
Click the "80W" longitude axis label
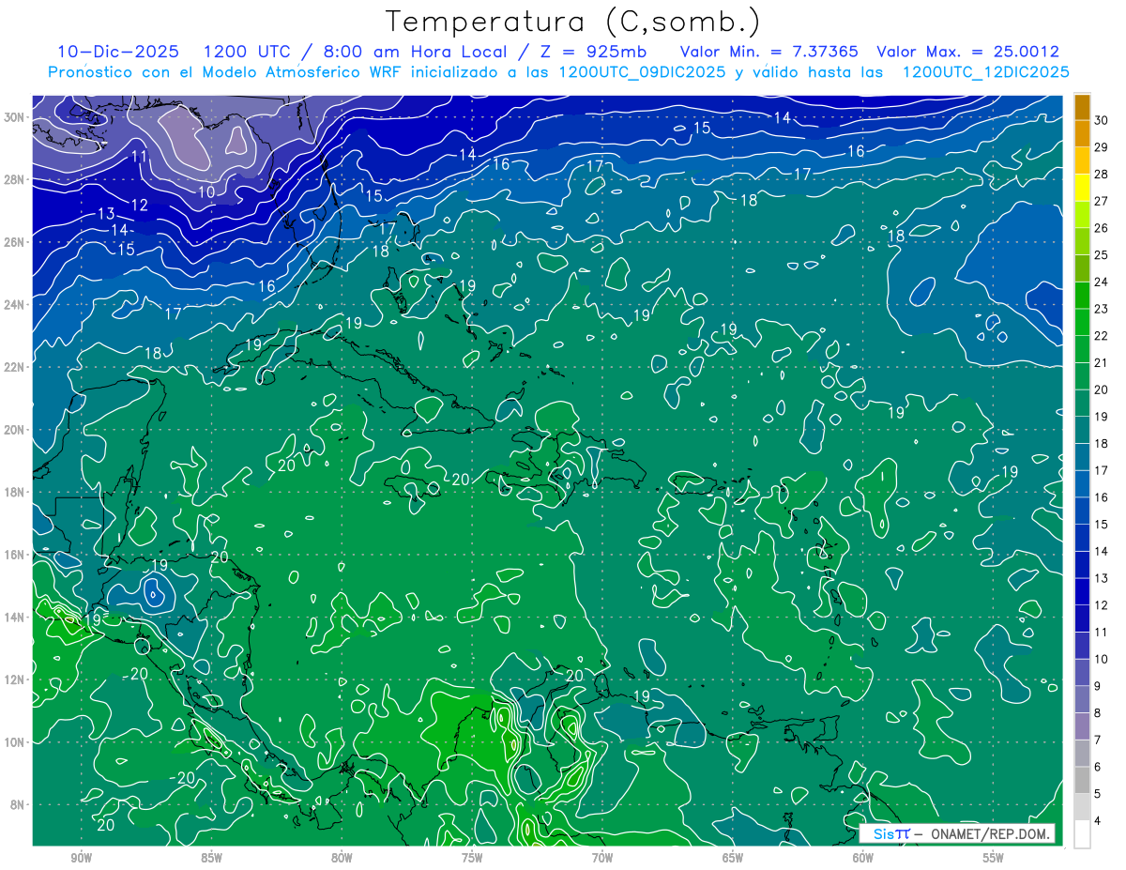[342, 858]
